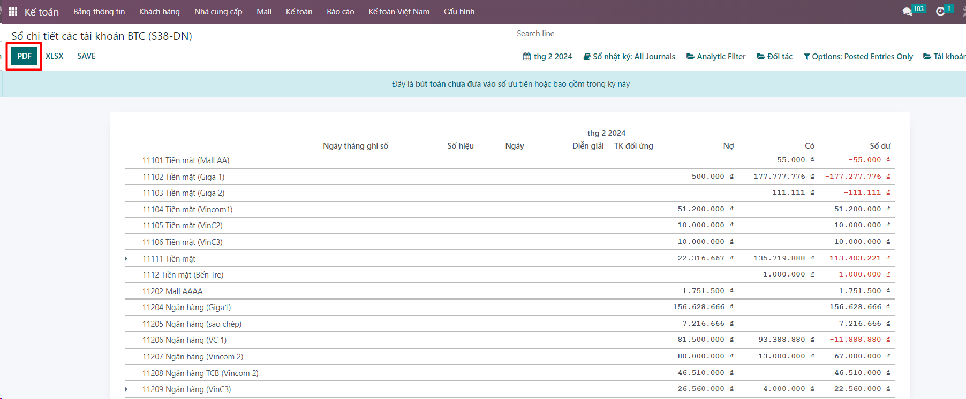
Task: Open the Nhà cung cấp menu
Action: click(x=218, y=12)
